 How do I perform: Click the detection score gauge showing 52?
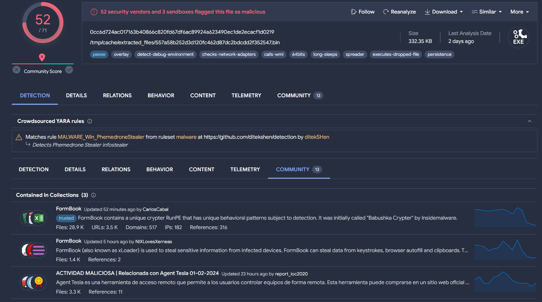click(x=43, y=23)
